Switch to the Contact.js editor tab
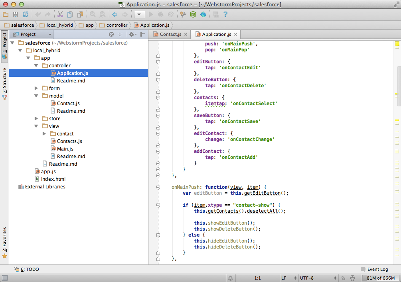 (170, 34)
